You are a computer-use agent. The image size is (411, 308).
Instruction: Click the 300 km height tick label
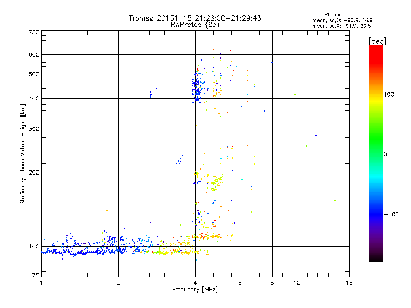[x=34, y=129]
